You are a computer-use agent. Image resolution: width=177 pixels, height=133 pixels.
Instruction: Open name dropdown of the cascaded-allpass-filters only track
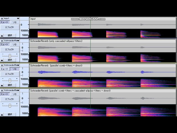click(12, 41)
